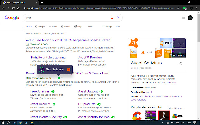
Task: Click the safe shield badge beside Avast Account
Action: point(53,104)
